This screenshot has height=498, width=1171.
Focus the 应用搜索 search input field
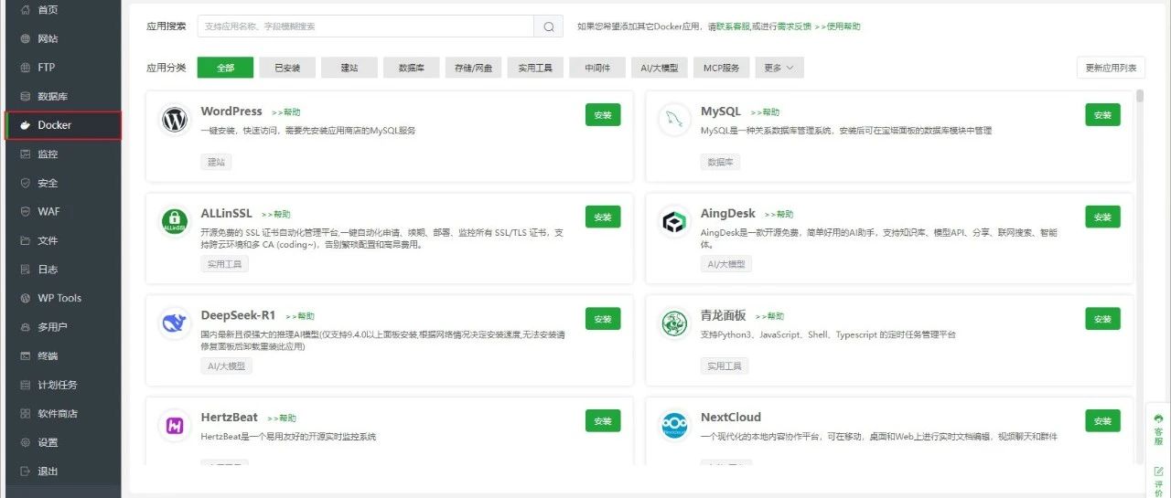click(366, 26)
